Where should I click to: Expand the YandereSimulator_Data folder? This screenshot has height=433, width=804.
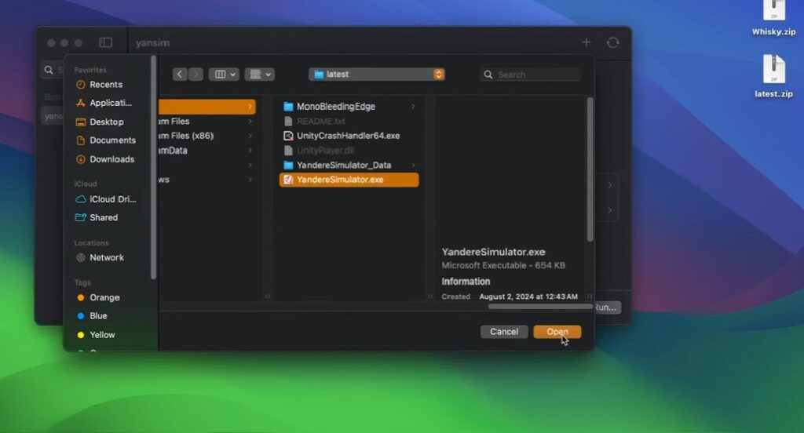click(413, 166)
